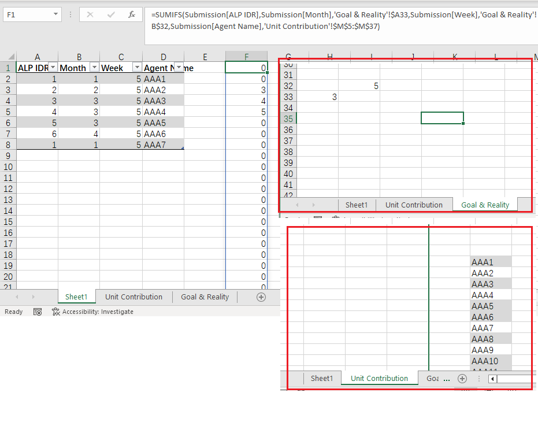The image size is (538, 422).
Task: Select Goal & Reality tab in upper right inset
Action: [x=485, y=205]
